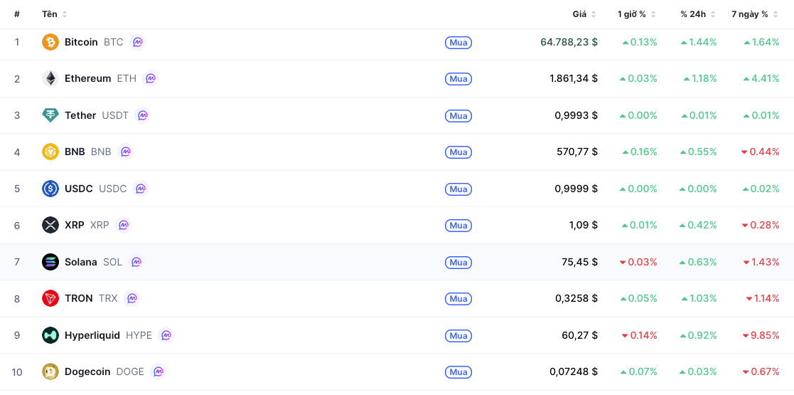Screen dimensions: 794x395
Task: Click the Hyperliquid logo icon
Action: [x=50, y=335]
